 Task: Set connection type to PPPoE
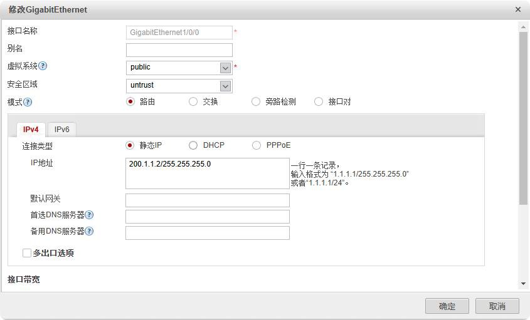[x=256, y=145]
